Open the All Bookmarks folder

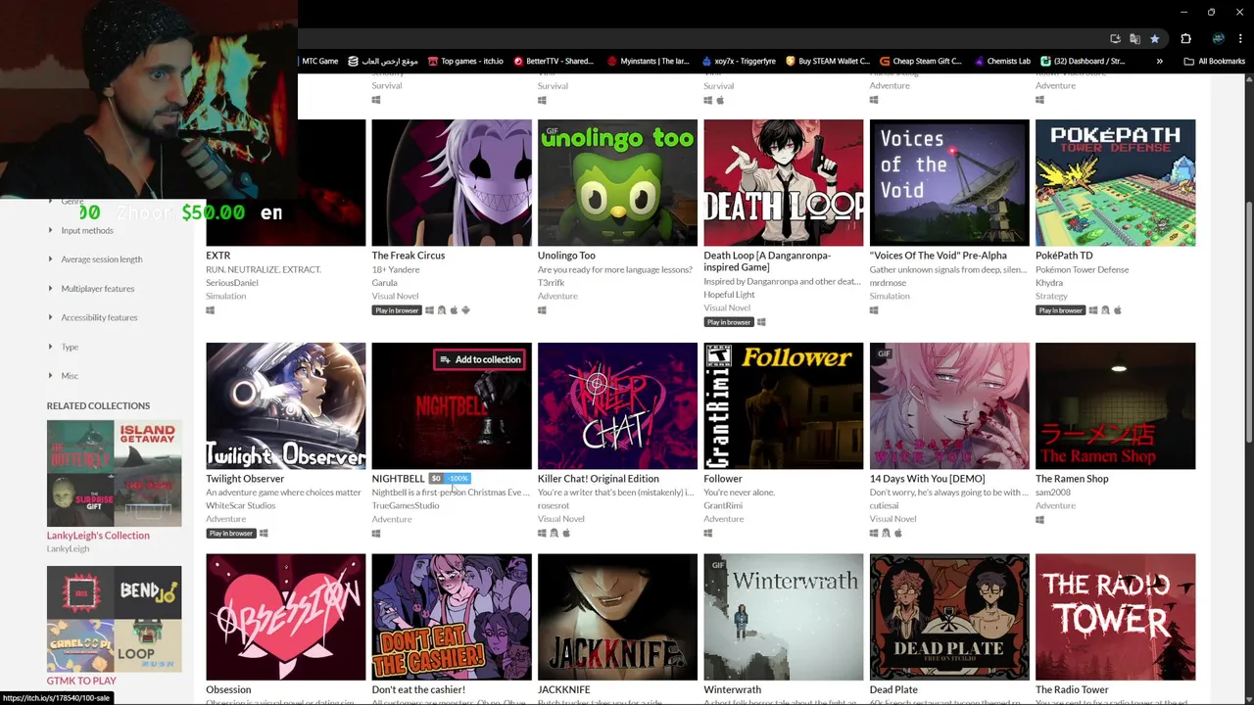1215,61
